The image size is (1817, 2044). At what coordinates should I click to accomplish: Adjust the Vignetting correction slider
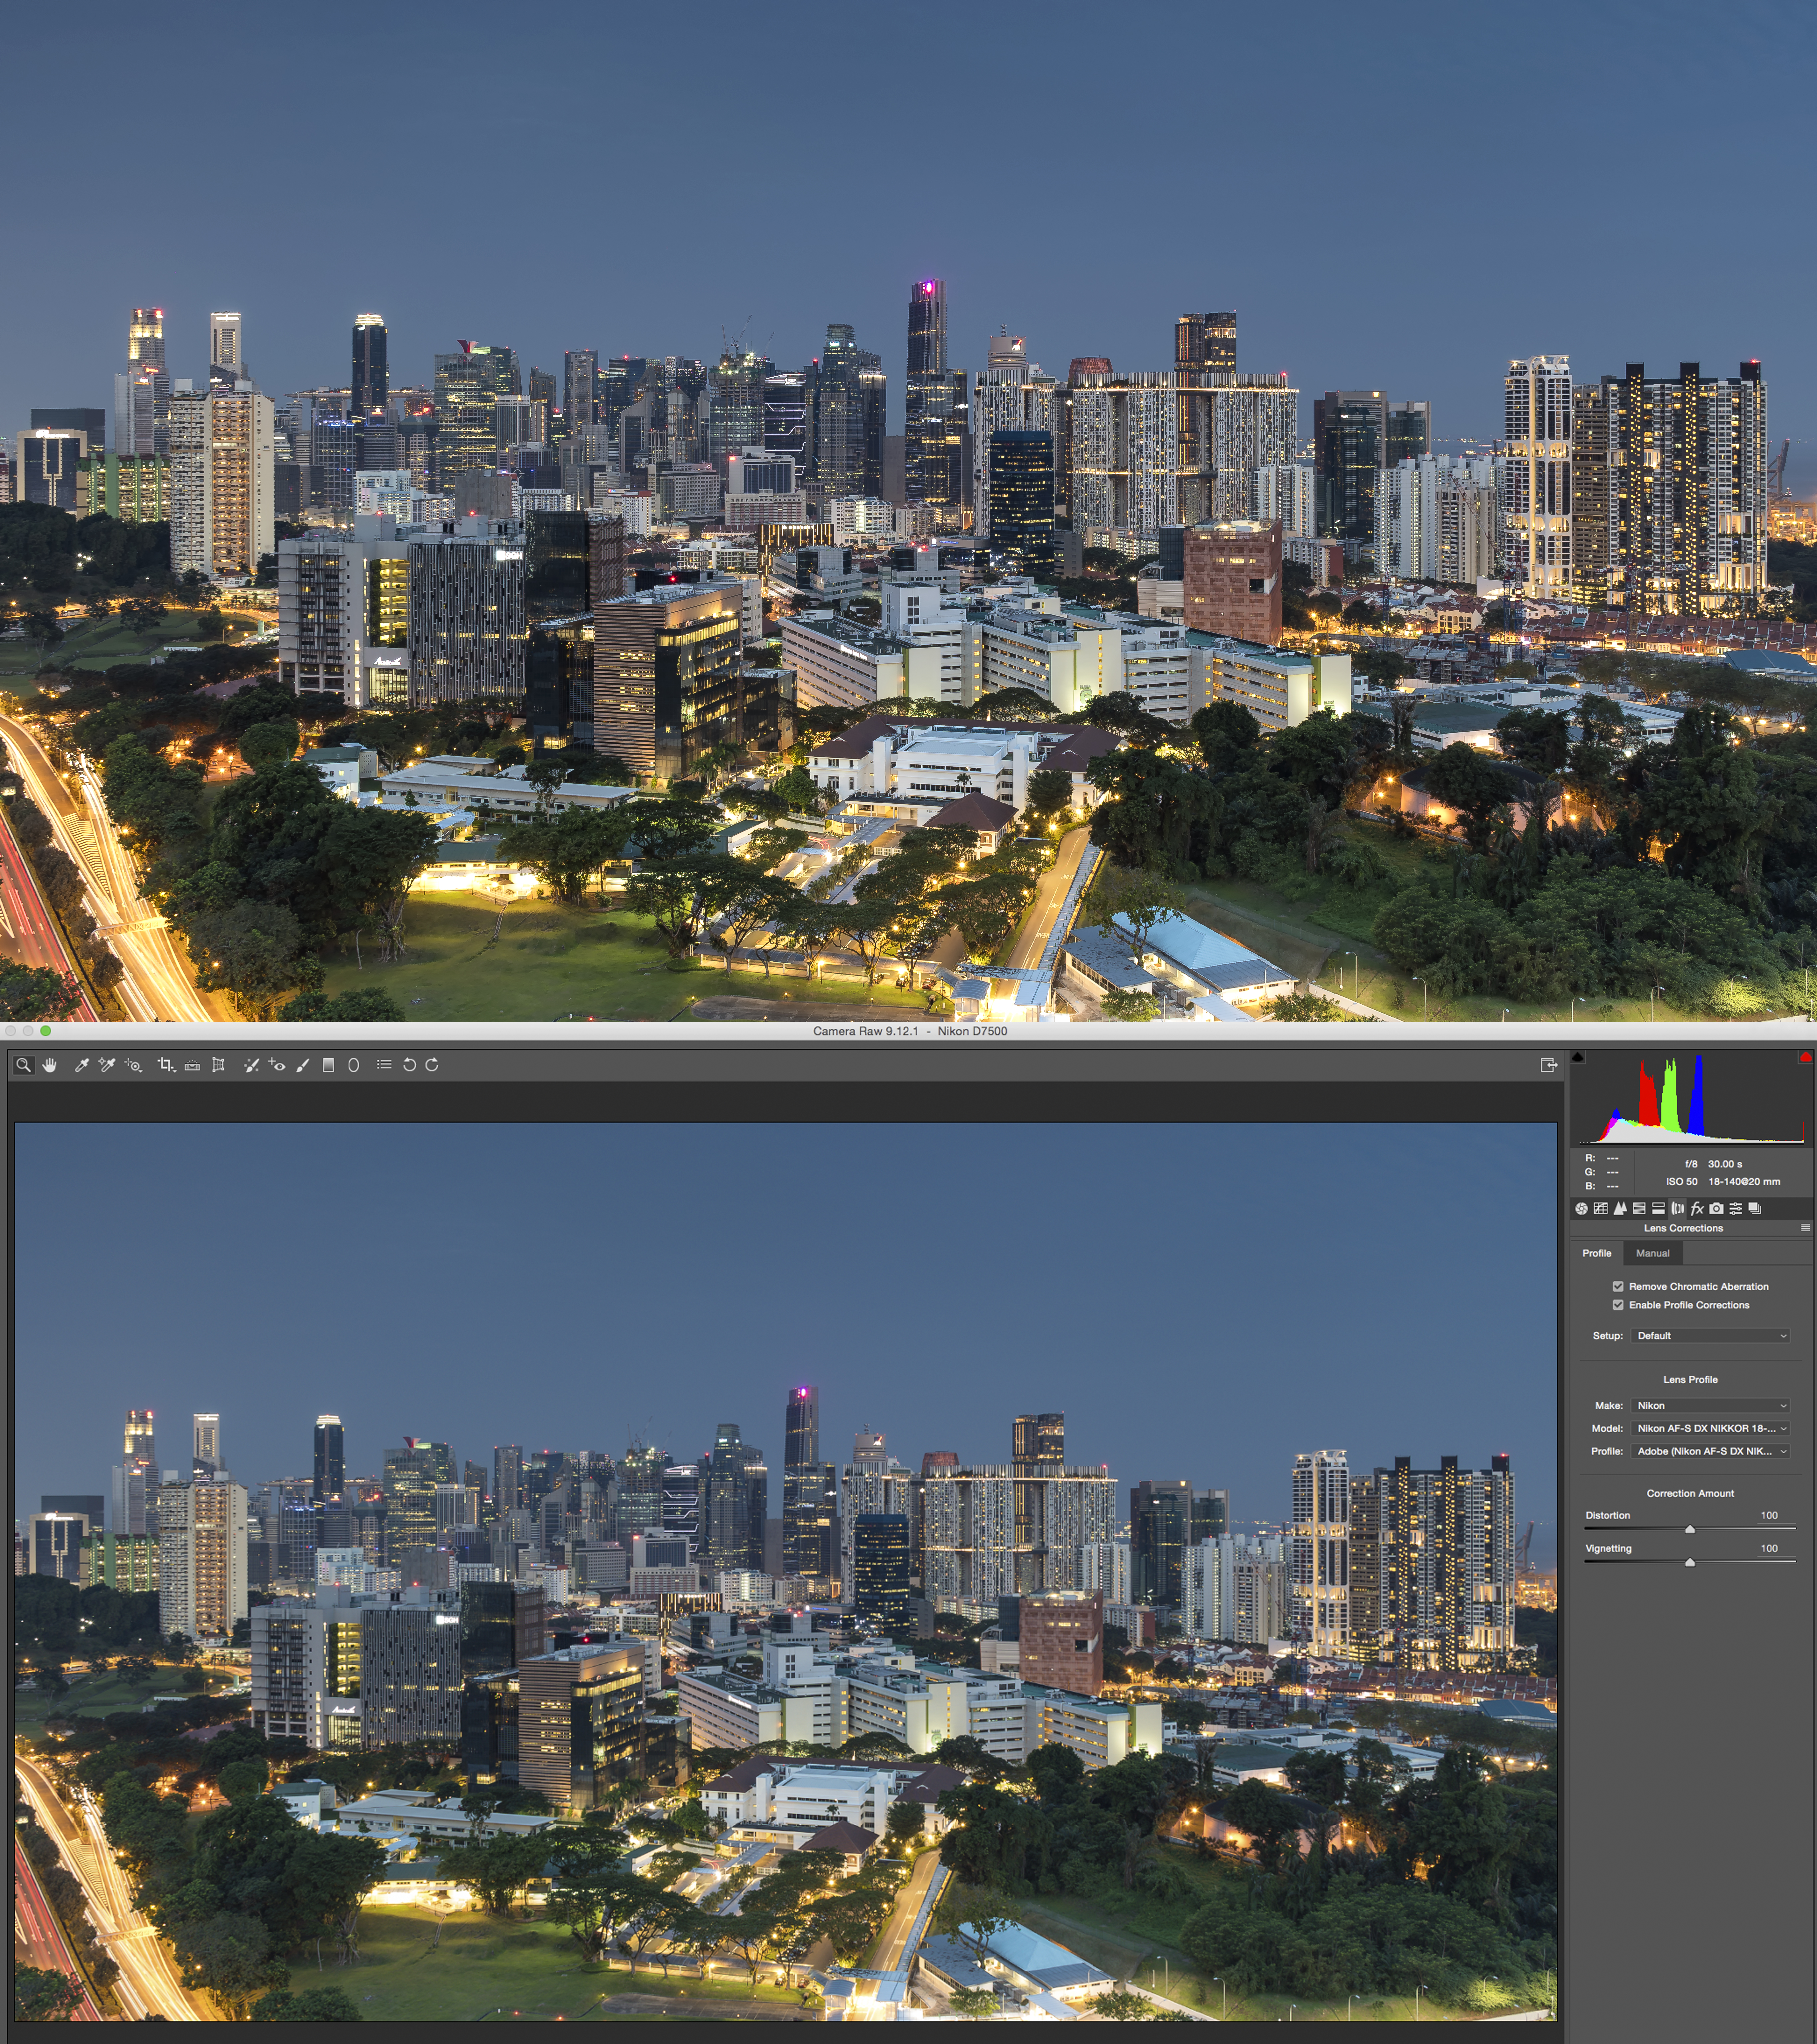pyautogui.click(x=1690, y=1562)
